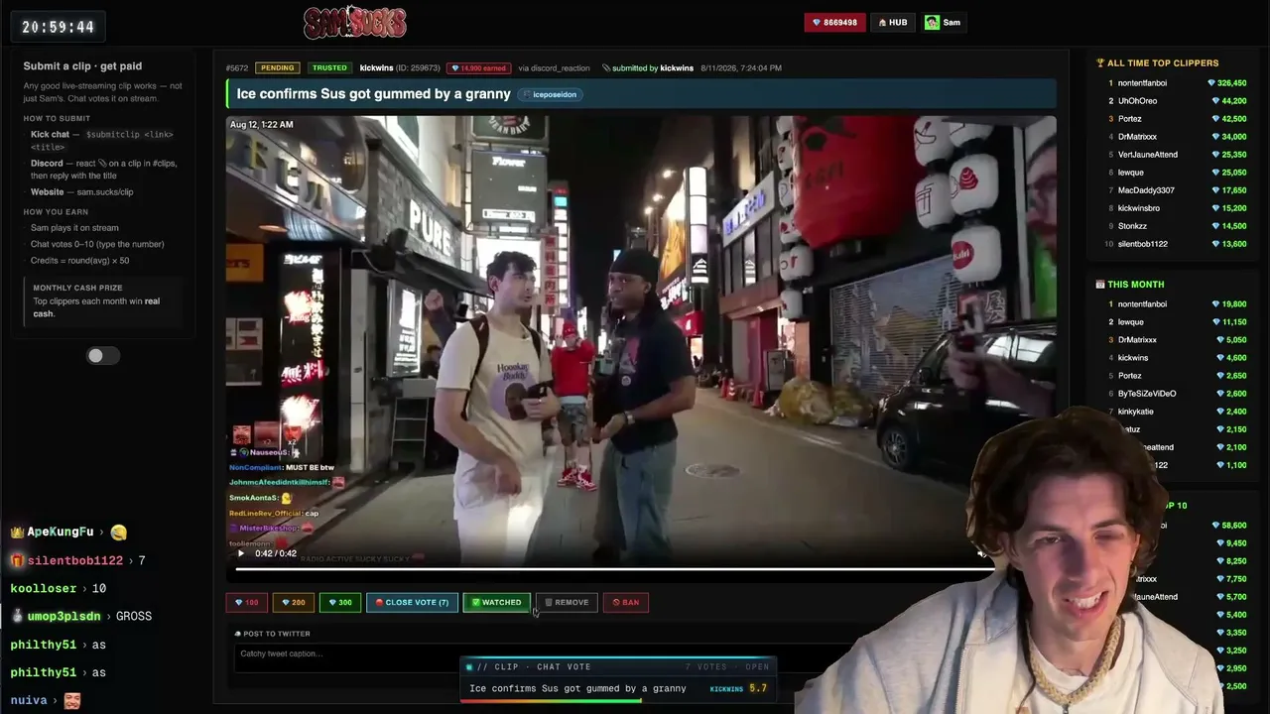This screenshot has height=714, width=1270.
Task: Select ByTeSiZeViDeO in This Month list
Action: click(1147, 394)
